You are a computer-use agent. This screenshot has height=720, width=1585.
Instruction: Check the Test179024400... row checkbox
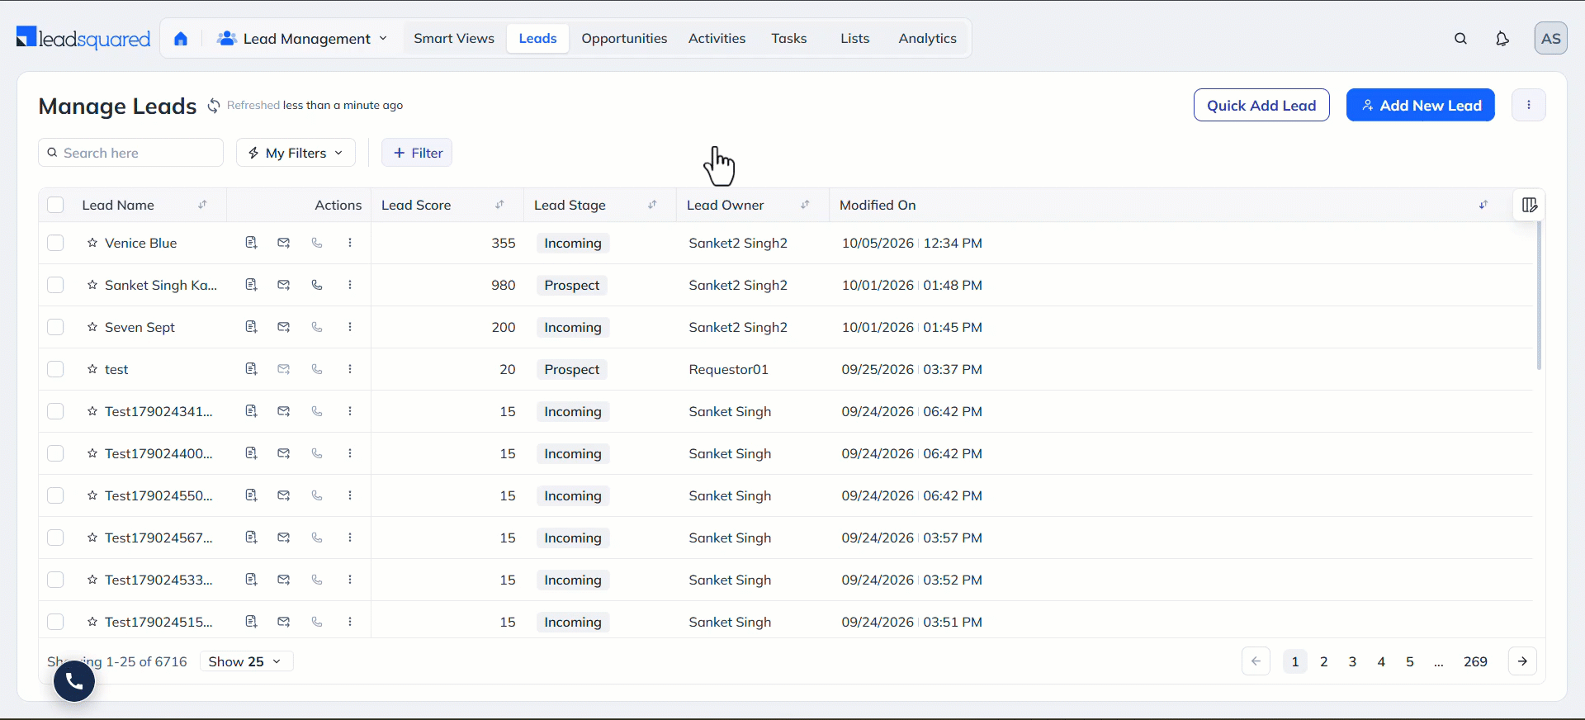(55, 453)
